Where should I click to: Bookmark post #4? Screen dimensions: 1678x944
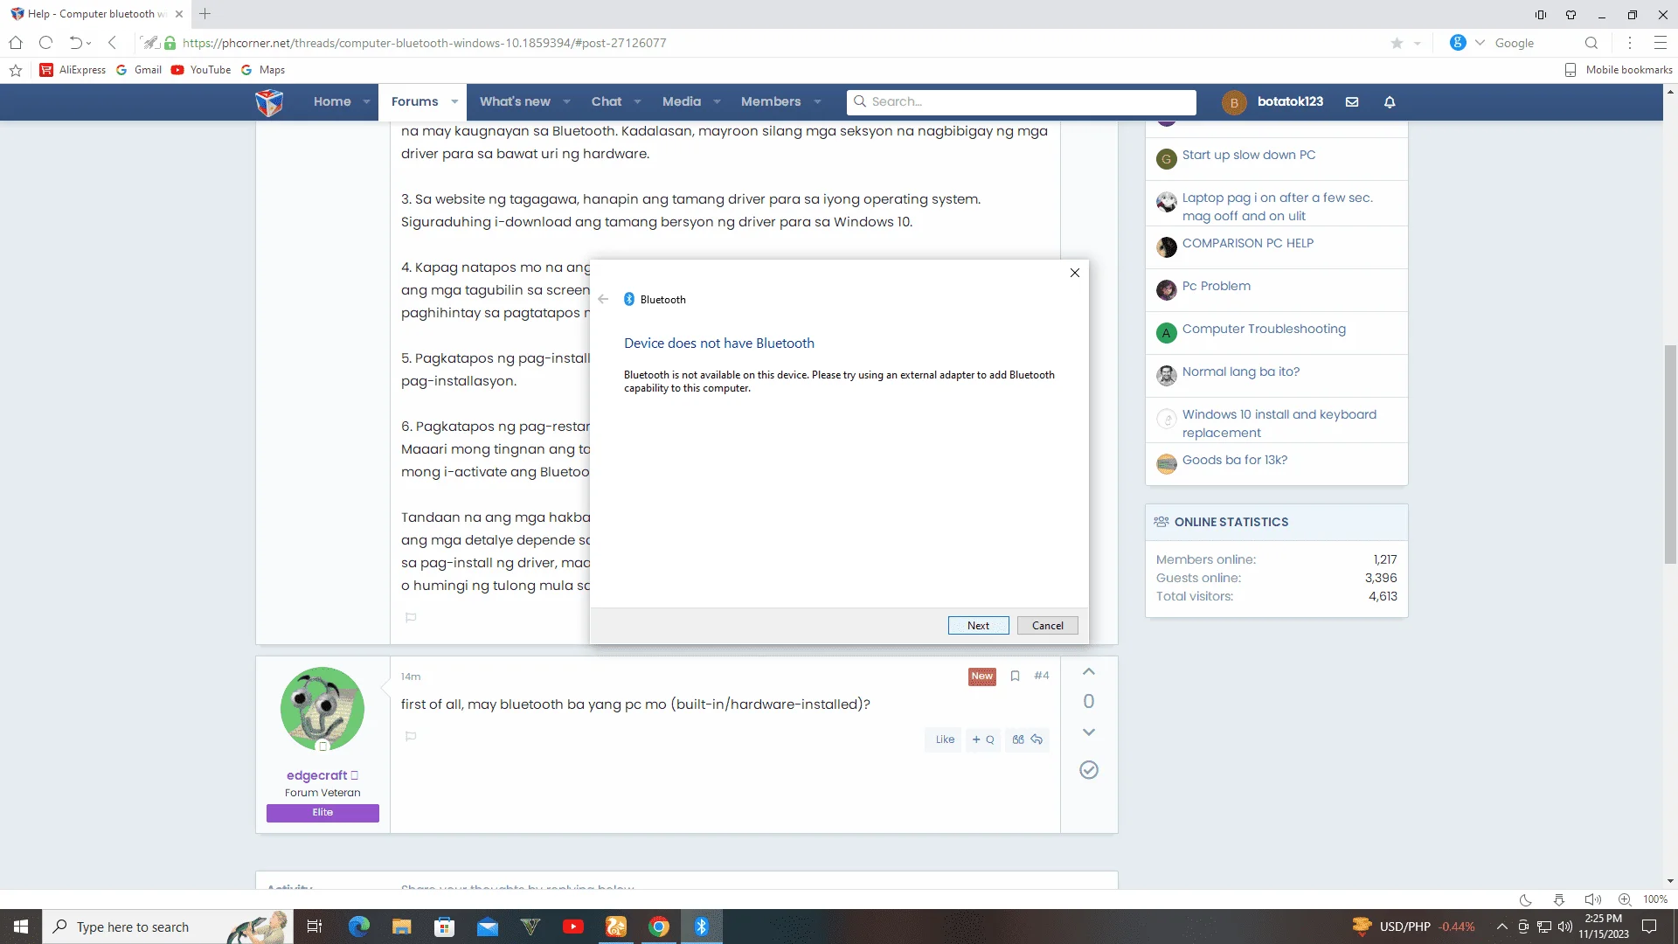[x=1015, y=676]
